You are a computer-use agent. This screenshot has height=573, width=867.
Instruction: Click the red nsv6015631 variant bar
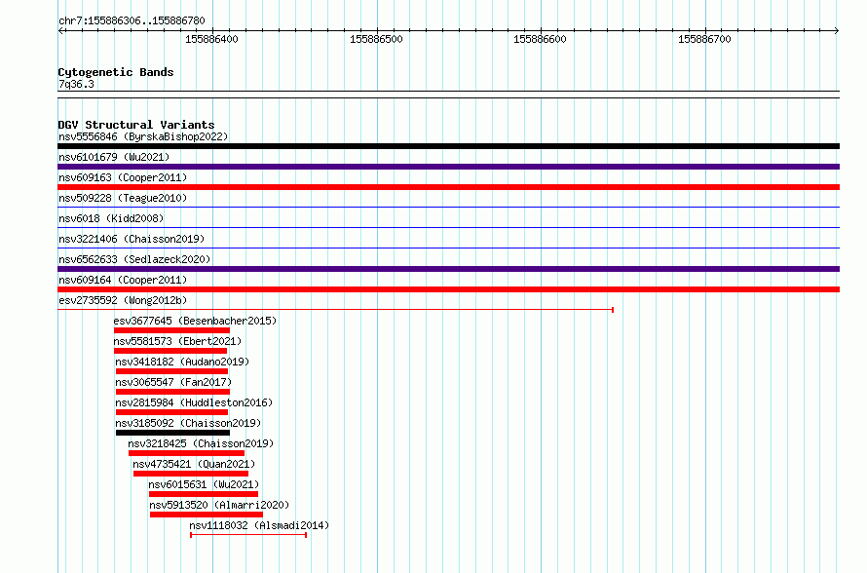(204, 494)
